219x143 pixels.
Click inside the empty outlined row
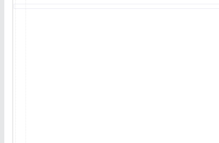click(x=116, y=6)
